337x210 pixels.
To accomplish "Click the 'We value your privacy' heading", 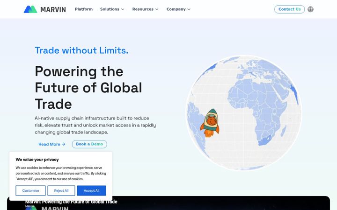I will [37, 160].
